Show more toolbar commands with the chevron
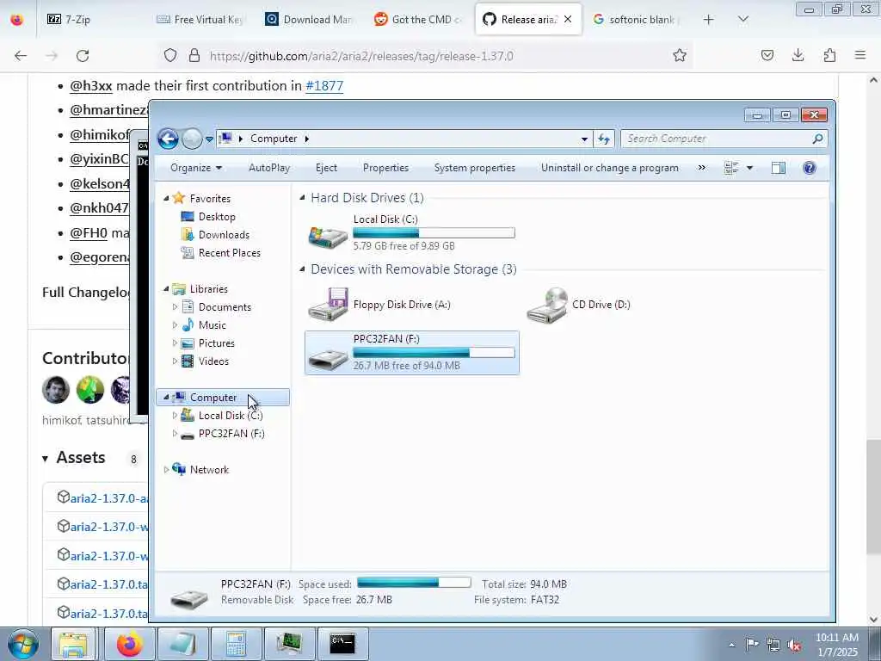The width and height of the screenshot is (881, 661). (701, 168)
